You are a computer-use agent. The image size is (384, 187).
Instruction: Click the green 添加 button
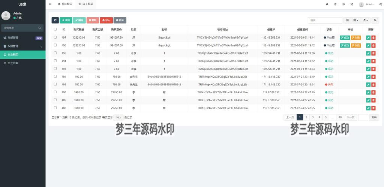click(x=65, y=20)
